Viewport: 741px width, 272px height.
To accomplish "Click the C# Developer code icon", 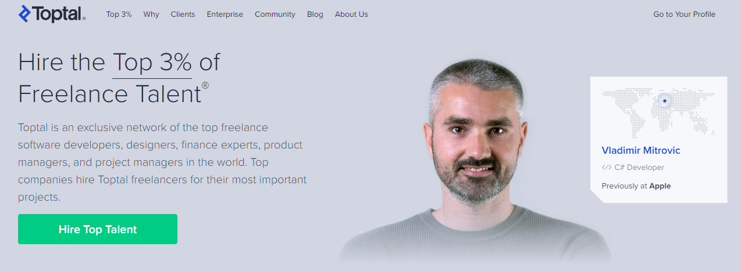I will pos(607,168).
